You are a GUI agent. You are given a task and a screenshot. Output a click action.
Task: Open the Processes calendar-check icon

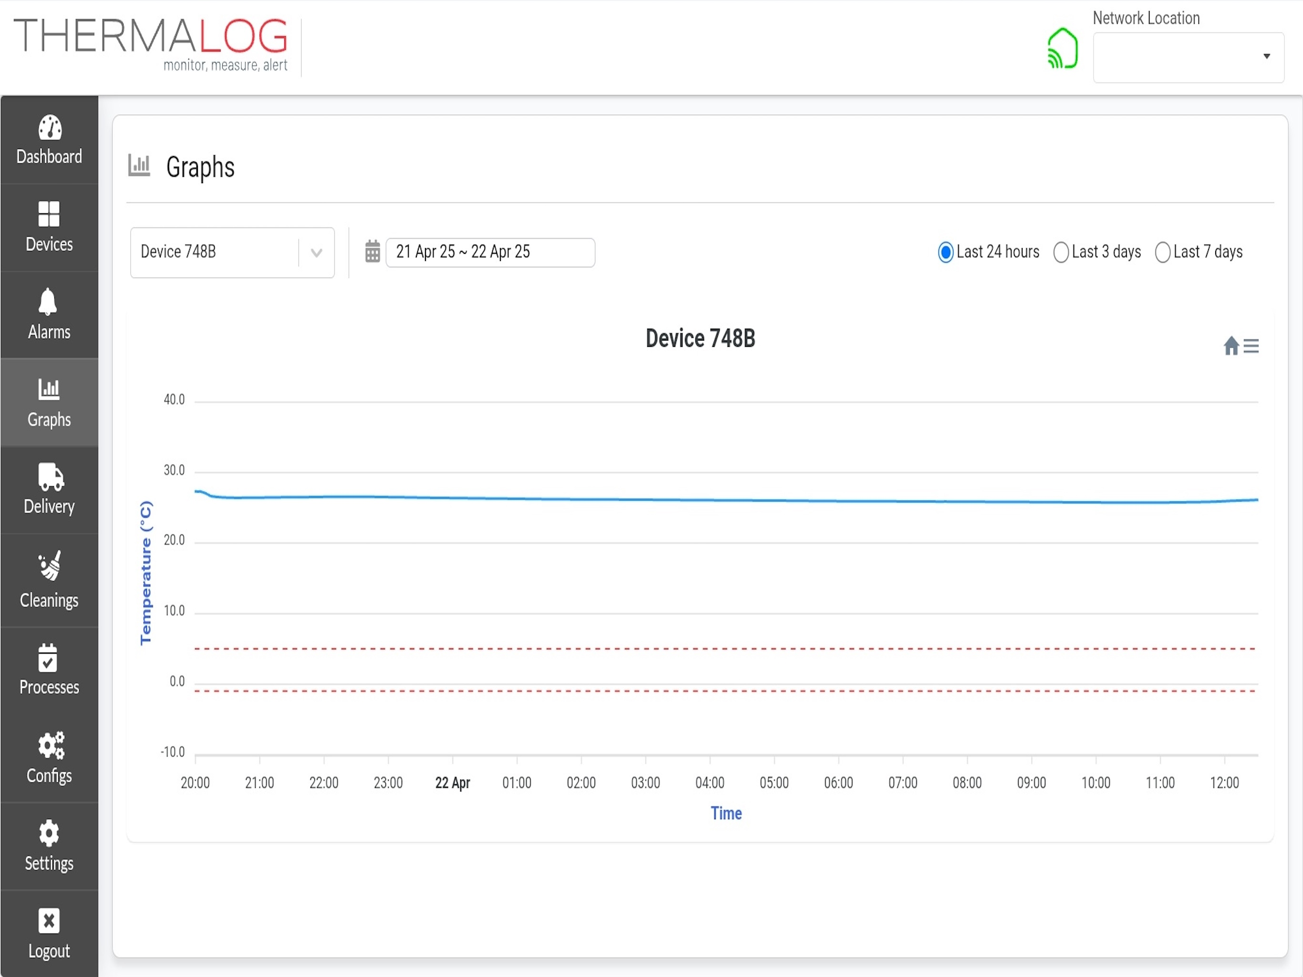click(48, 658)
